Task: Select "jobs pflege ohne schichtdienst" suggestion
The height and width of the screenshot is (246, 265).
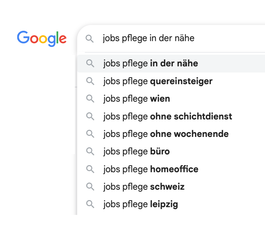Action: pyautogui.click(x=167, y=116)
